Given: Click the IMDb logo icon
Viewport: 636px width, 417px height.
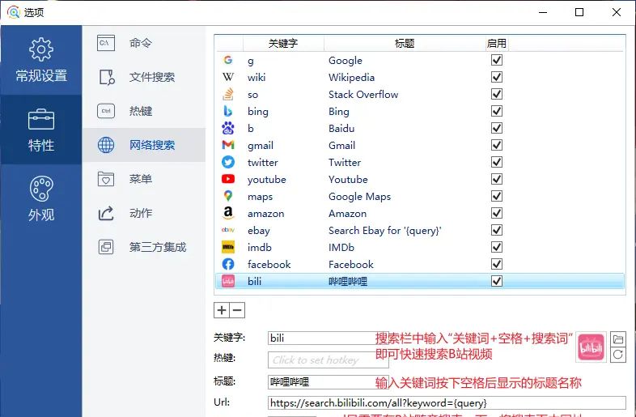Looking at the screenshot, I should click(228, 247).
